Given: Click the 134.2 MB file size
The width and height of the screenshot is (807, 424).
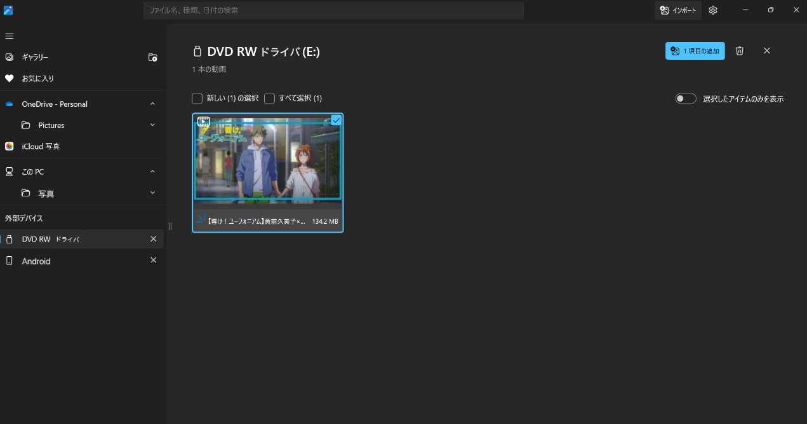Looking at the screenshot, I should (x=325, y=222).
